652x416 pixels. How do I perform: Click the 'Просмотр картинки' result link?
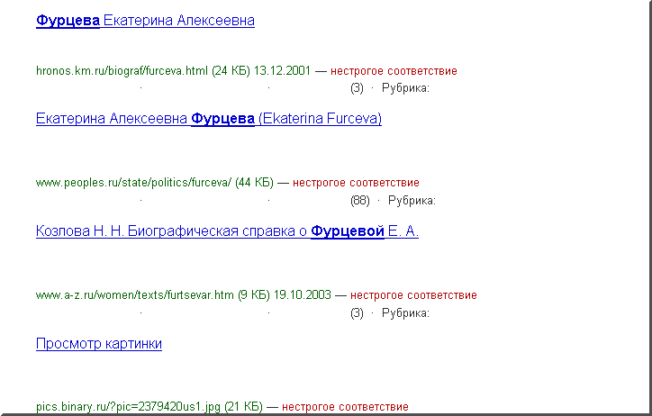pos(99,344)
